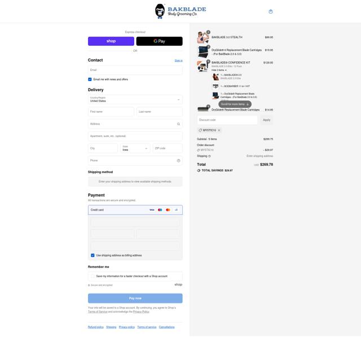The image size is (361, 351).
Task: Open the shopping bag cart icon
Action: coord(271,11)
